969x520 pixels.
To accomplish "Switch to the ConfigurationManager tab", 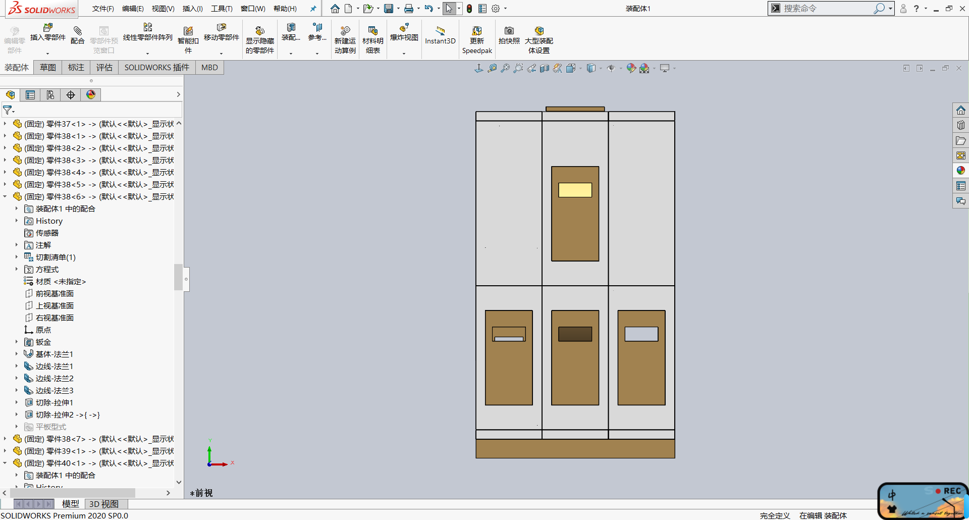I will pyautogui.click(x=50, y=95).
